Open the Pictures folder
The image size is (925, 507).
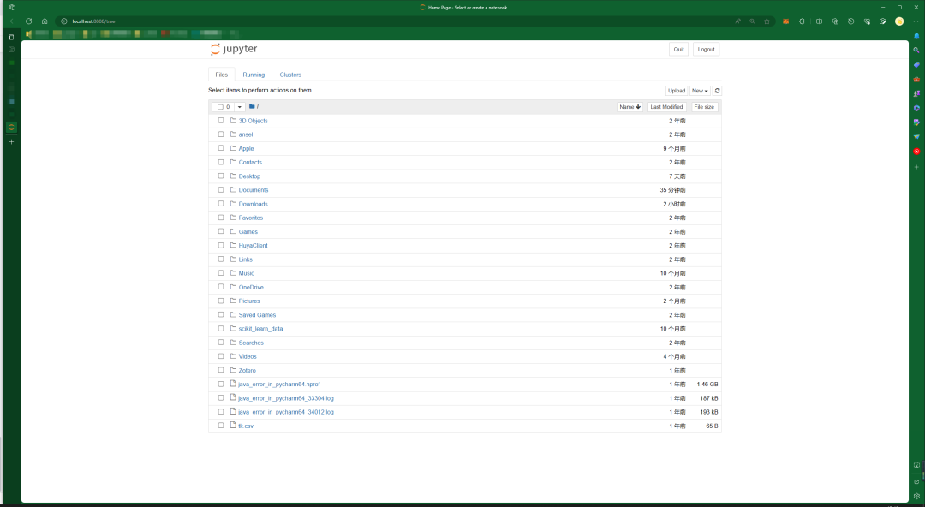[249, 301]
